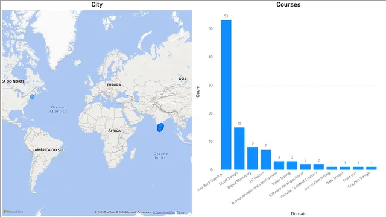Select the Youtube / Content Creation bar
This screenshot has height=217, width=386.
319,167
